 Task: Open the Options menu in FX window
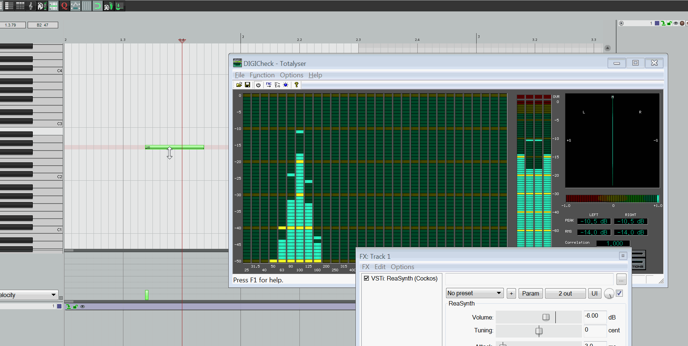[x=402, y=267]
